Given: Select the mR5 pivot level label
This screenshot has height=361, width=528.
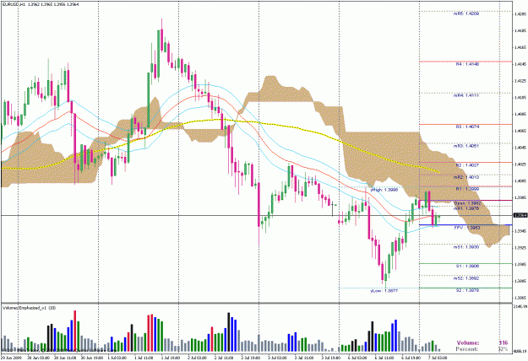Looking at the screenshot, I should tap(466, 13).
